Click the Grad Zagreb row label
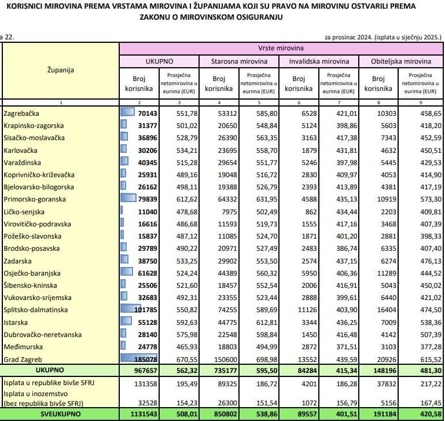 tap(23, 359)
